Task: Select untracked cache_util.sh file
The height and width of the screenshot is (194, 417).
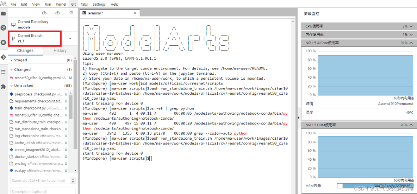Action: 38,143
